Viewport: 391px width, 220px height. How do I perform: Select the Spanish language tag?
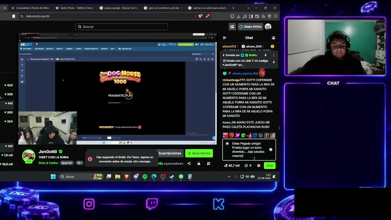pyautogui.click(x=67, y=163)
